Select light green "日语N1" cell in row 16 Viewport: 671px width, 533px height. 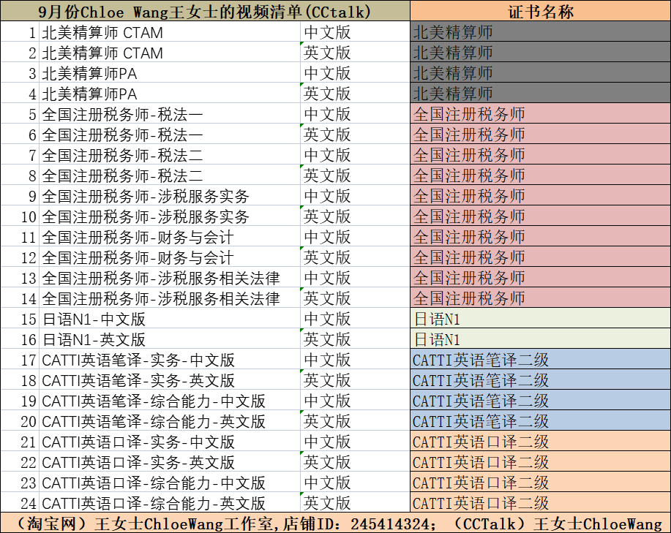pos(540,339)
